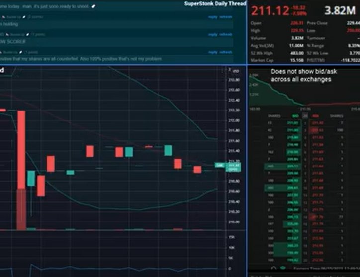360x277 pixels.
Task: Click the 11.00M average volume value
Action: coord(296,46)
